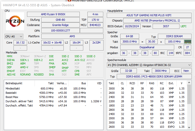Click the Ext. column header
The width and height of the screenshot is (195, 131).
(171, 83)
